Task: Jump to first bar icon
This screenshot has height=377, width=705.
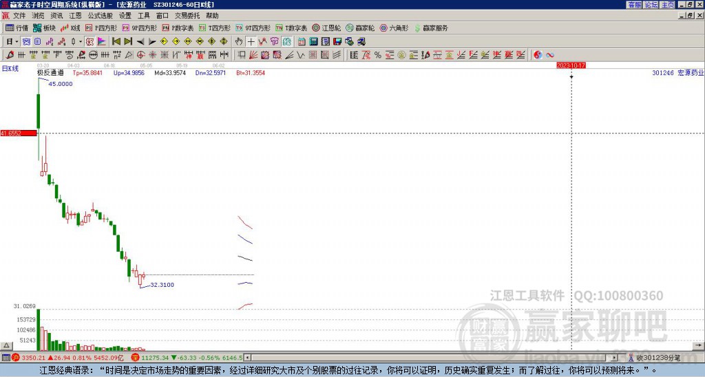Action: tap(116, 41)
